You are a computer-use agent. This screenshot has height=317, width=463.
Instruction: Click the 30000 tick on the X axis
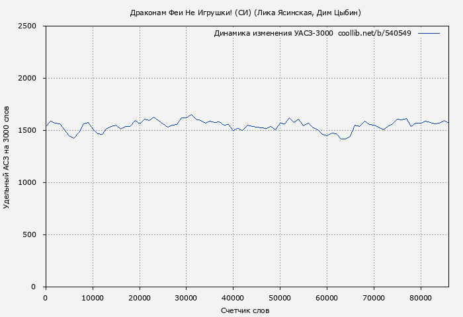tap(187, 297)
